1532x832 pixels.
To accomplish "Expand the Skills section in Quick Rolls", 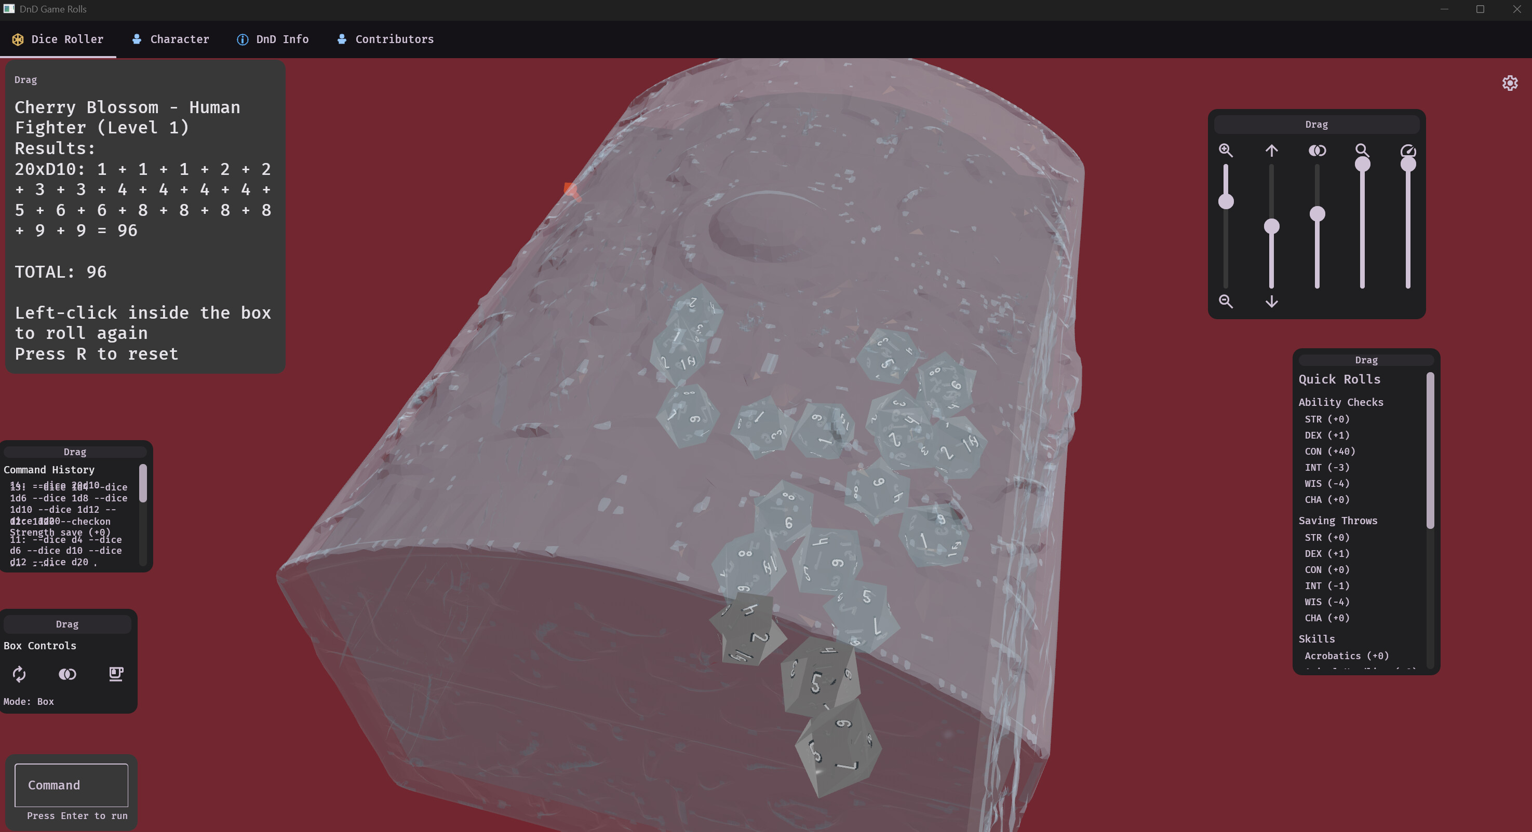I will 1316,639.
